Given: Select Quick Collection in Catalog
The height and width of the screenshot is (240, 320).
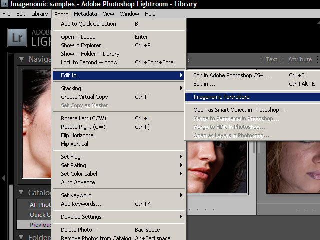Looking at the screenshot, I should click(x=34, y=215).
